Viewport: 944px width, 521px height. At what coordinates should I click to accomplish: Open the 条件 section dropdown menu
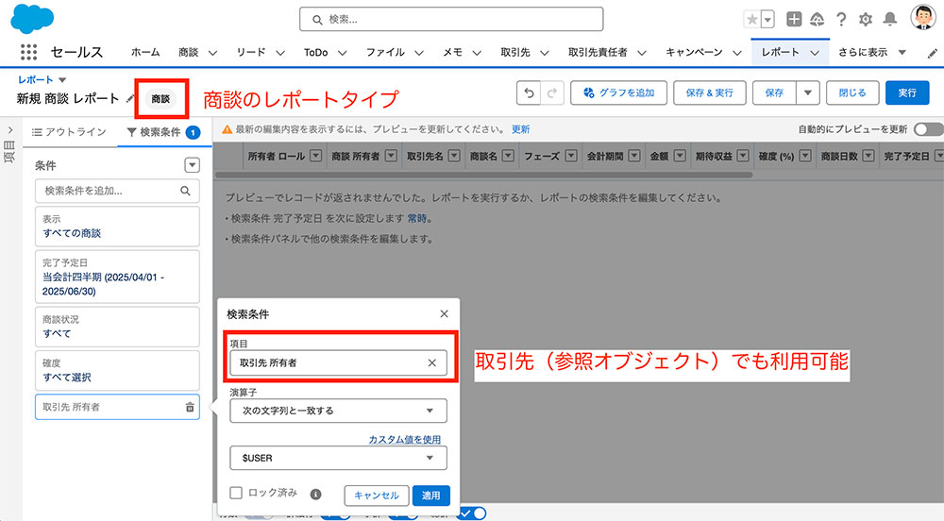coord(192,165)
